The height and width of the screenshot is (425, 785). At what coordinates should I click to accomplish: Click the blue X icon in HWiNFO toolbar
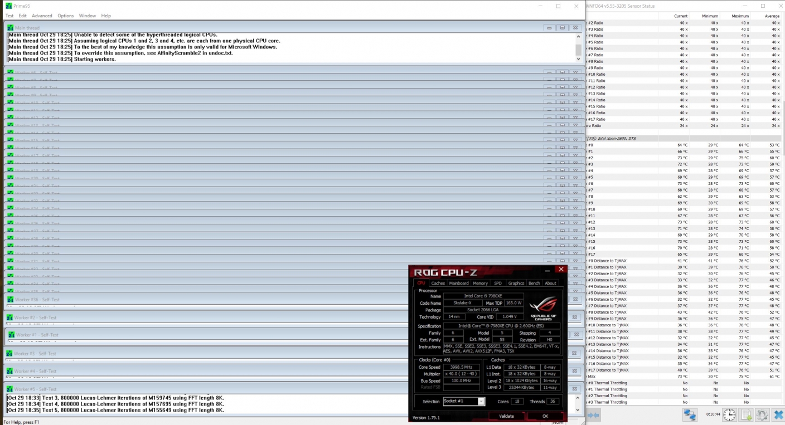pos(778,414)
